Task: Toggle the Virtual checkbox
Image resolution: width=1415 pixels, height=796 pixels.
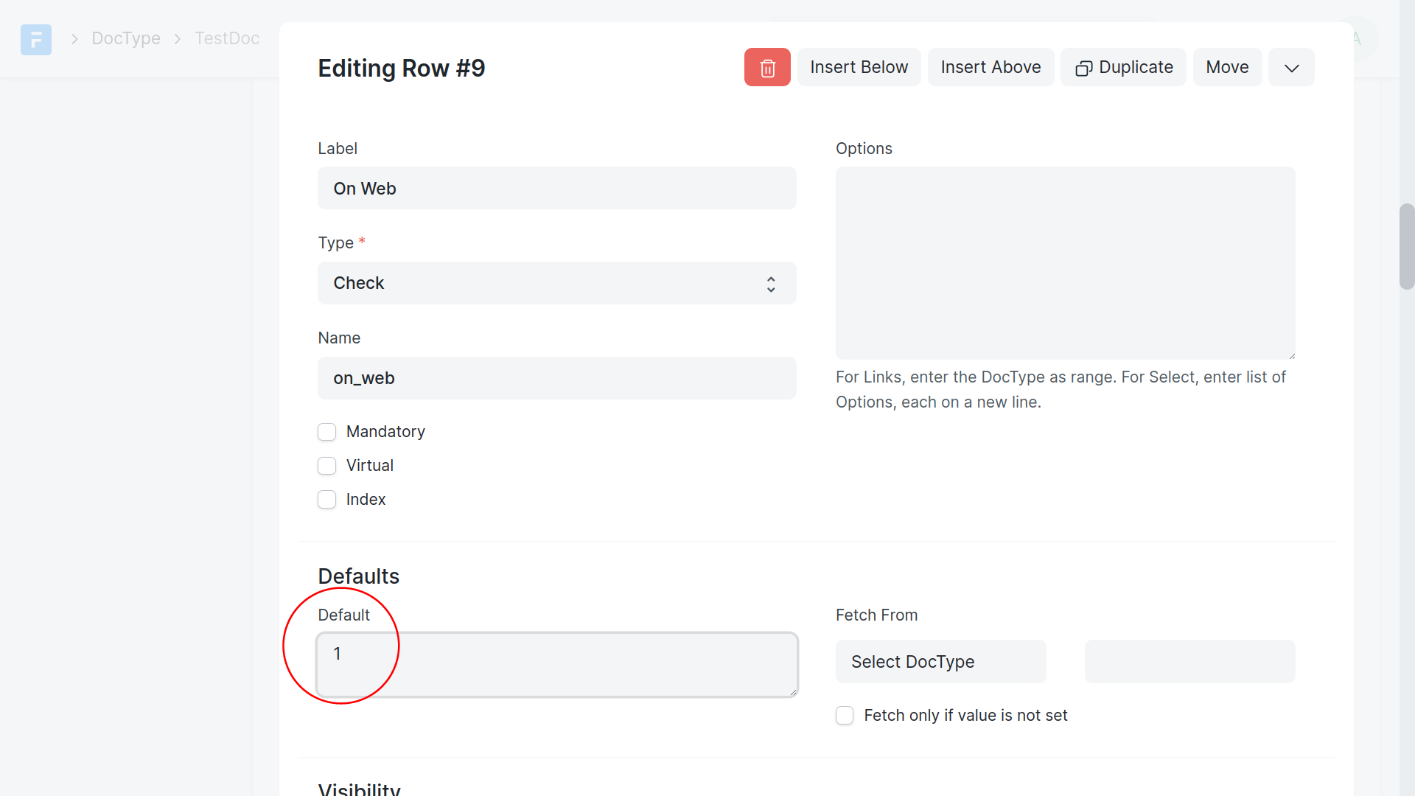Action: coord(327,466)
